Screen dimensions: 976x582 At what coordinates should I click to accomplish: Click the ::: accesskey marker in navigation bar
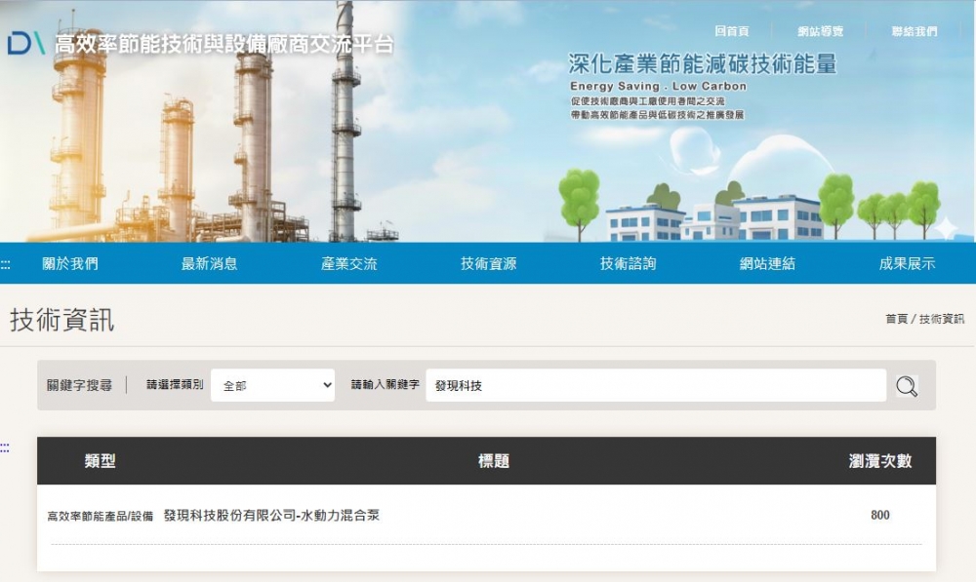tap(6, 264)
